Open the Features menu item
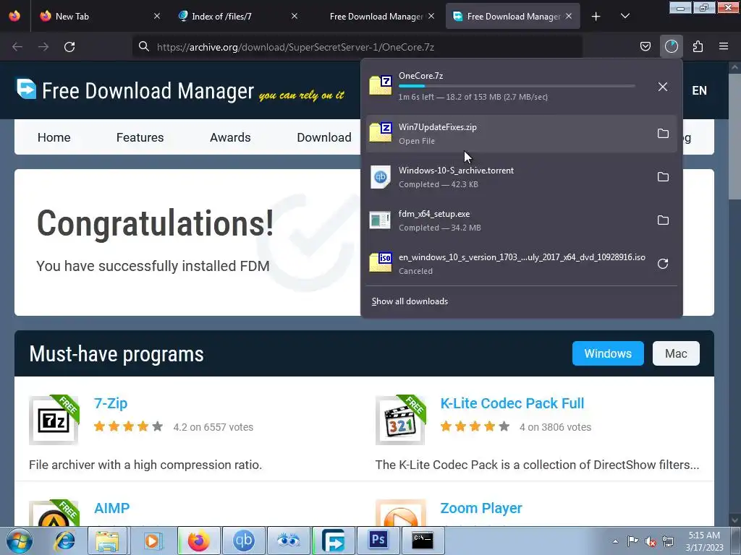741x555 pixels. point(140,137)
